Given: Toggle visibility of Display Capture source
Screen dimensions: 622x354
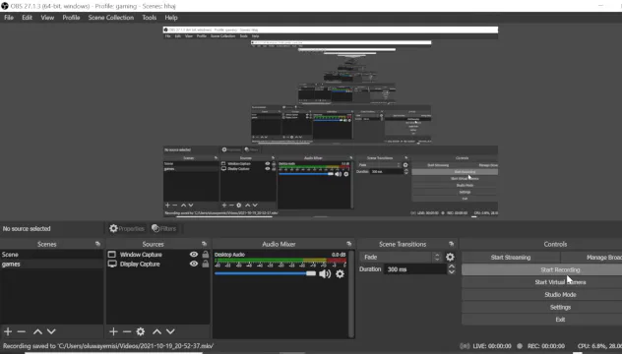Looking at the screenshot, I should (x=194, y=264).
